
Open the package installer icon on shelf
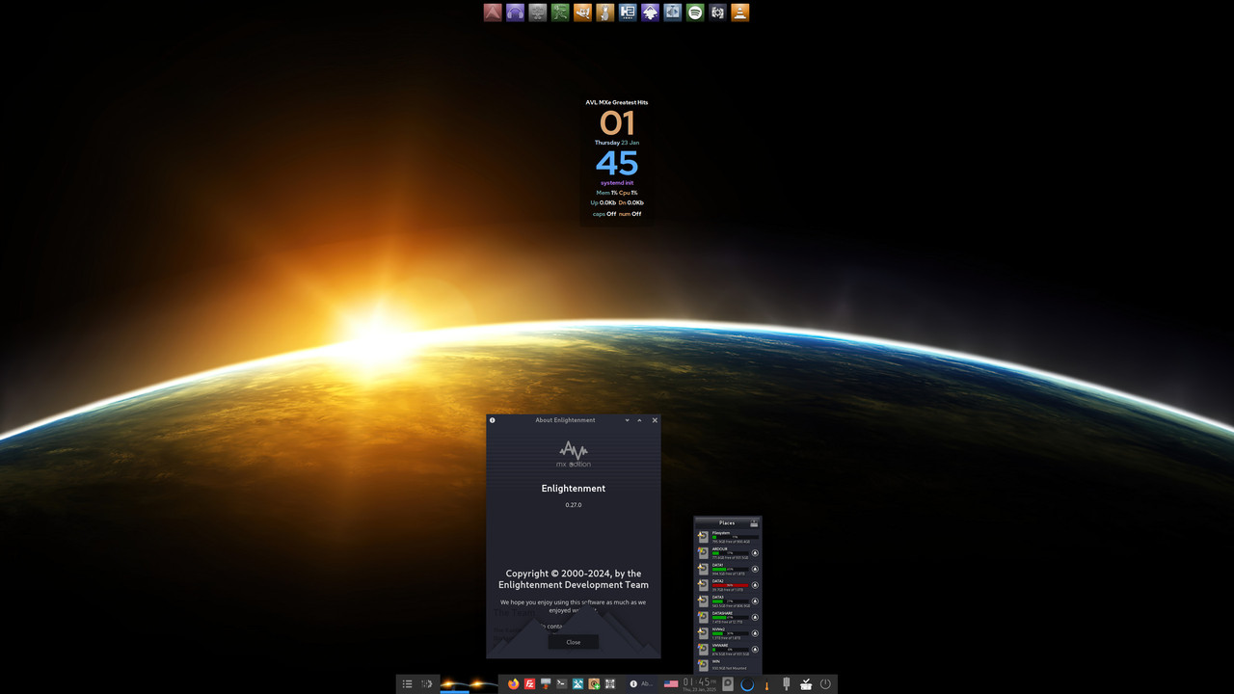[x=594, y=684]
